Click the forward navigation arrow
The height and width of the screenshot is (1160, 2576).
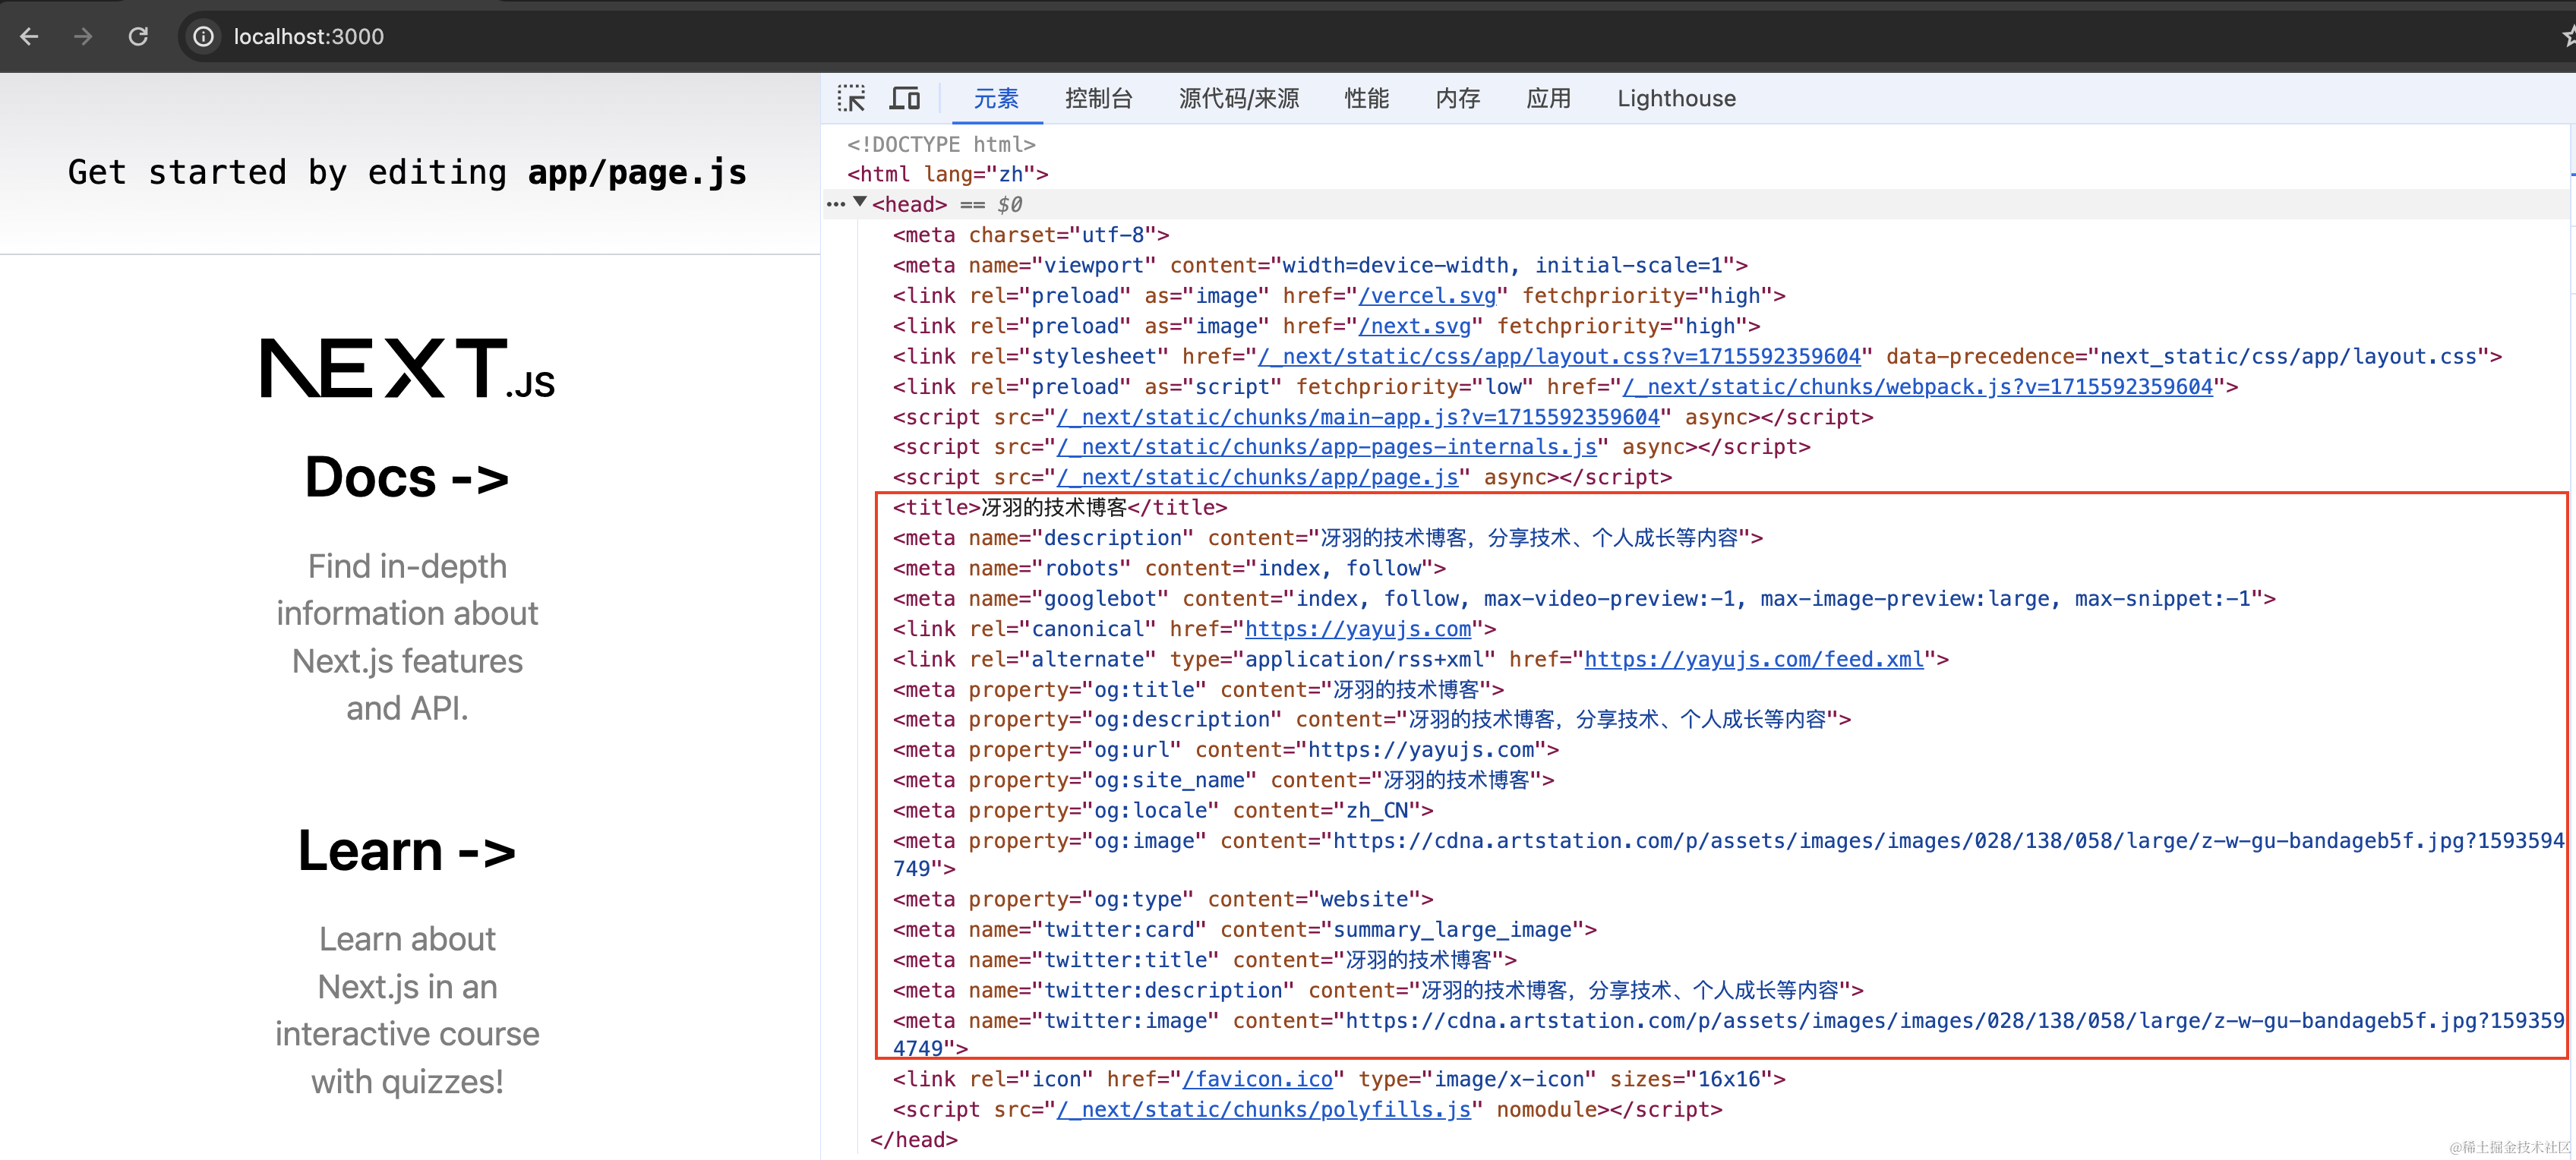pyautogui.click(x=83, y=36)
